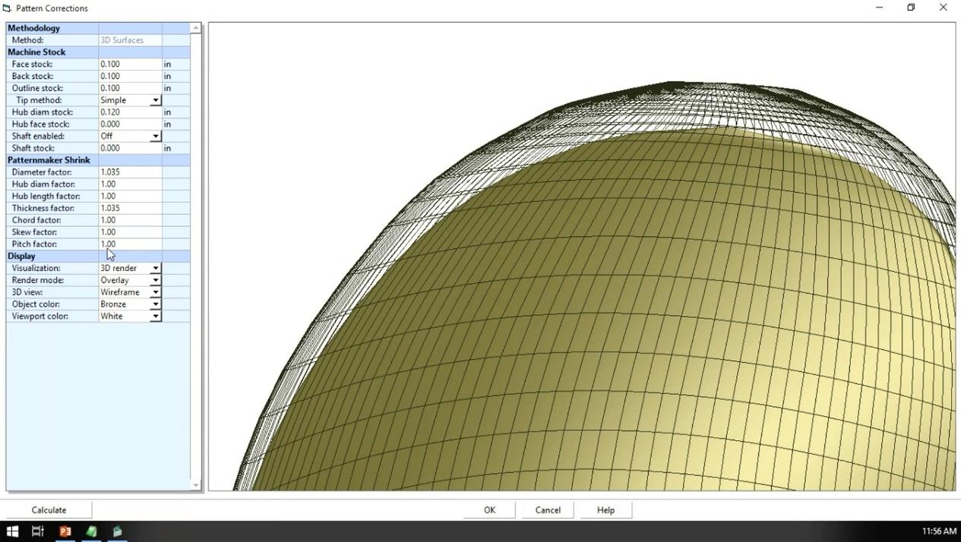
Task: Open the Start menu
Action: coord(12,531)
